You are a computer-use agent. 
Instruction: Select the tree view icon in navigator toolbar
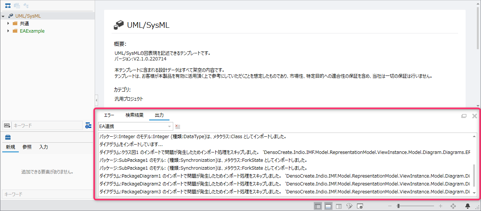click(8, 6)
